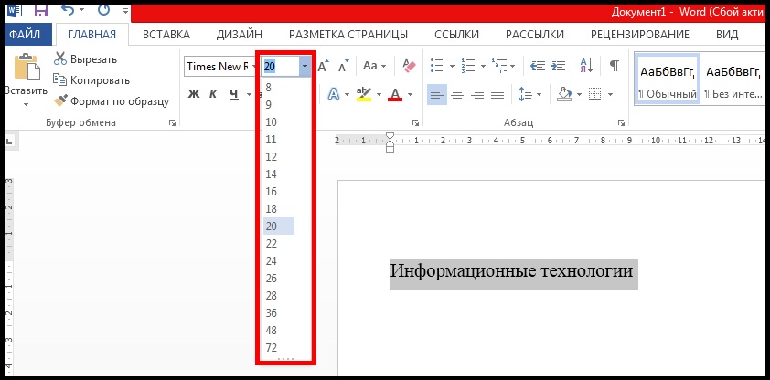Click the text effects outlined A icon
Screen dimensions: 770x380
(334, 94)
